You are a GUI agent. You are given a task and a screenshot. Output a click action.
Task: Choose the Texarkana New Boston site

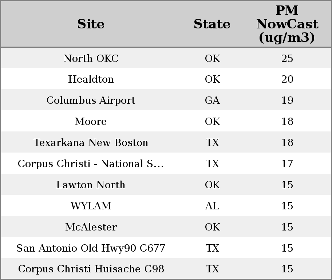[x=91, y=143]
